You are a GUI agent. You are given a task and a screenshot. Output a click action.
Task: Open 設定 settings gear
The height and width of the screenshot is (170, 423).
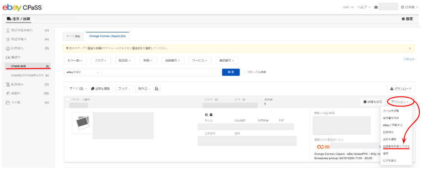point(407,19)
